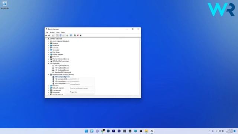This screenshot has width=238, height=134.
Task: Expand the Display adapters chevron
Action: pos(49,54)
